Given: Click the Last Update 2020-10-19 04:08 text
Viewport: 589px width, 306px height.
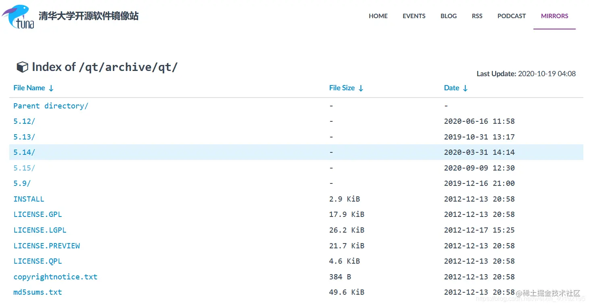Looking at the screenshot, I should pos(526,74).
